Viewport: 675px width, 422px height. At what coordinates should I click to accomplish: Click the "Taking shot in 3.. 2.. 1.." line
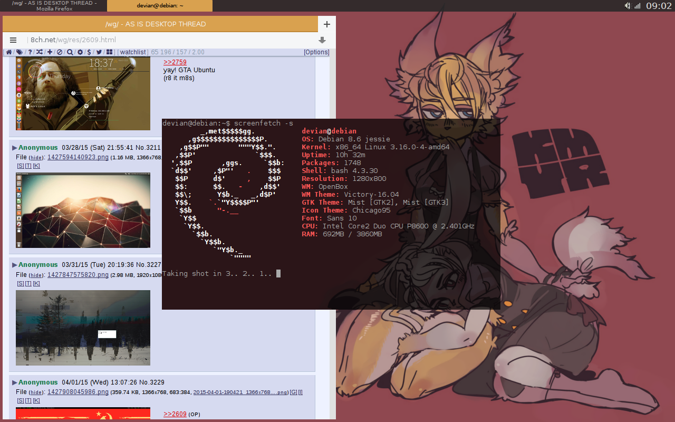[217, 274]
